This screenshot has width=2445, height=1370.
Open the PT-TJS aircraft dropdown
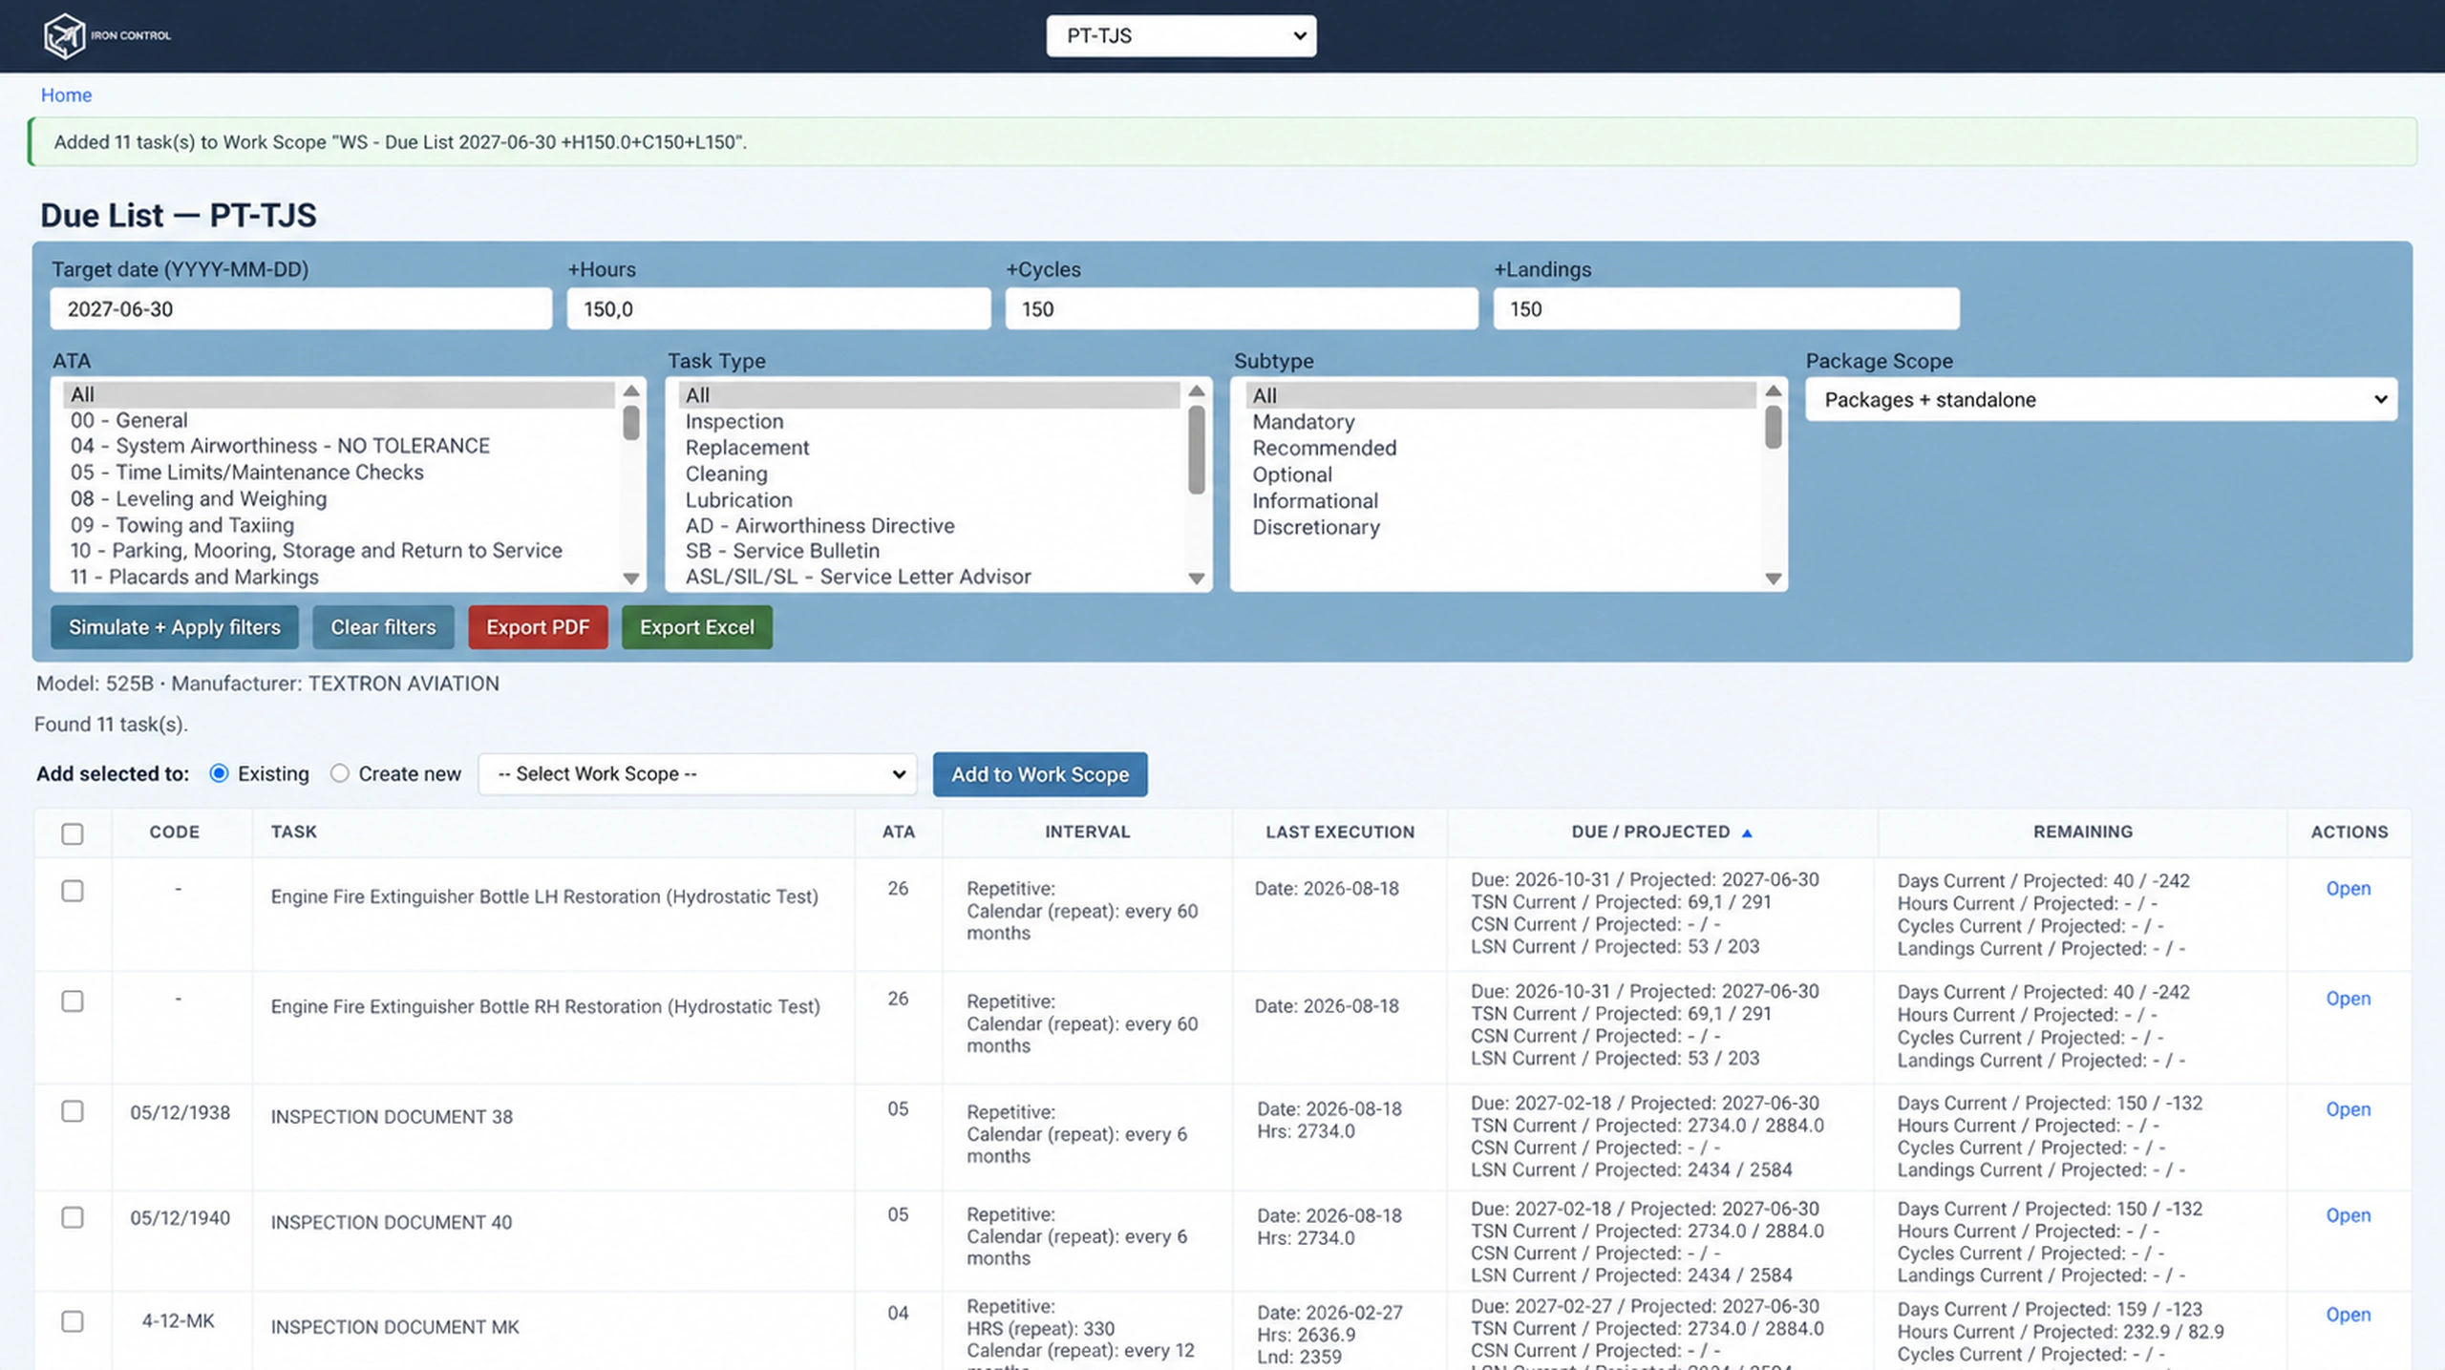tap(1180, 36)
